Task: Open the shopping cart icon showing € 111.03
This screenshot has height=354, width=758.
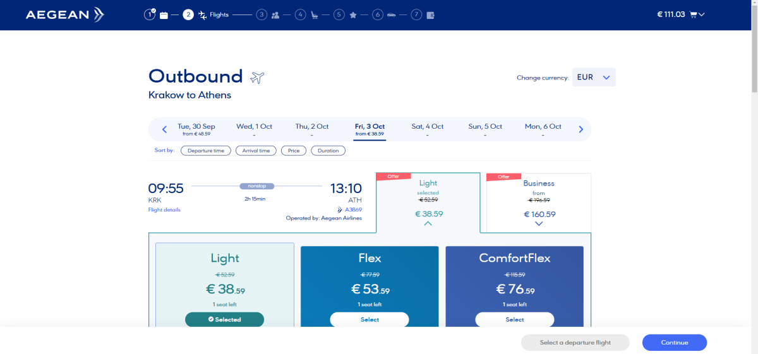Action: pyautogui.click(x=695, y=15)
